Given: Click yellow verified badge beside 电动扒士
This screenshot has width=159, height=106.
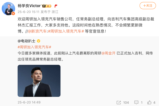Looking at the screenshot, I should 39,41.
